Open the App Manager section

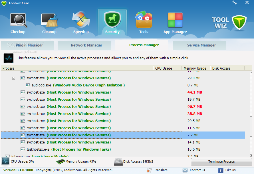(175, 23)
